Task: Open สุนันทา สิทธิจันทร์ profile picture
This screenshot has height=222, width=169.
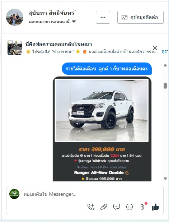Action: [x=15, y=17]
